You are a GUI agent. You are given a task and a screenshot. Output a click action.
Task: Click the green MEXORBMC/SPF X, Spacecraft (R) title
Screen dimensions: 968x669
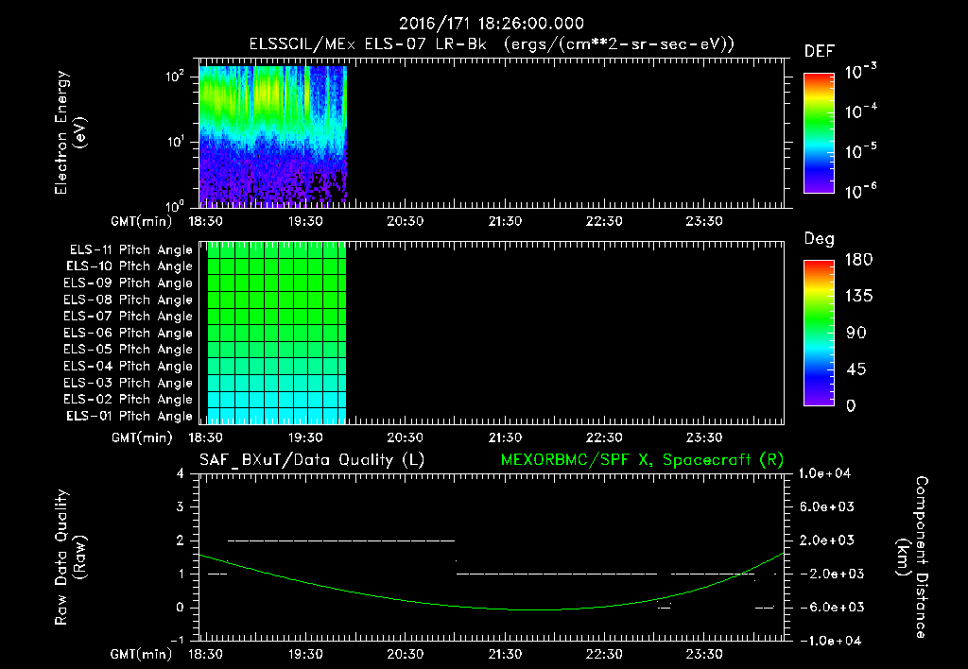click(x=642, y=460)
